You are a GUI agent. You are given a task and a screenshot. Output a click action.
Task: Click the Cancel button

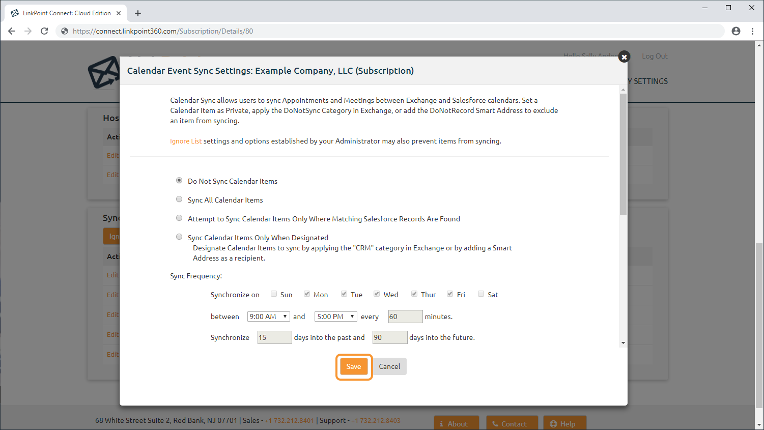tap(389, 366)
